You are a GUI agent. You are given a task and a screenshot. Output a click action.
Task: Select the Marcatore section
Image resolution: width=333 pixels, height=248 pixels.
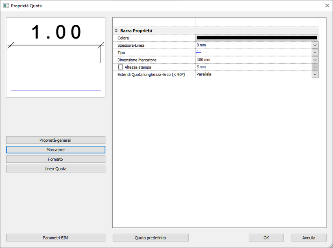(56, 150)
